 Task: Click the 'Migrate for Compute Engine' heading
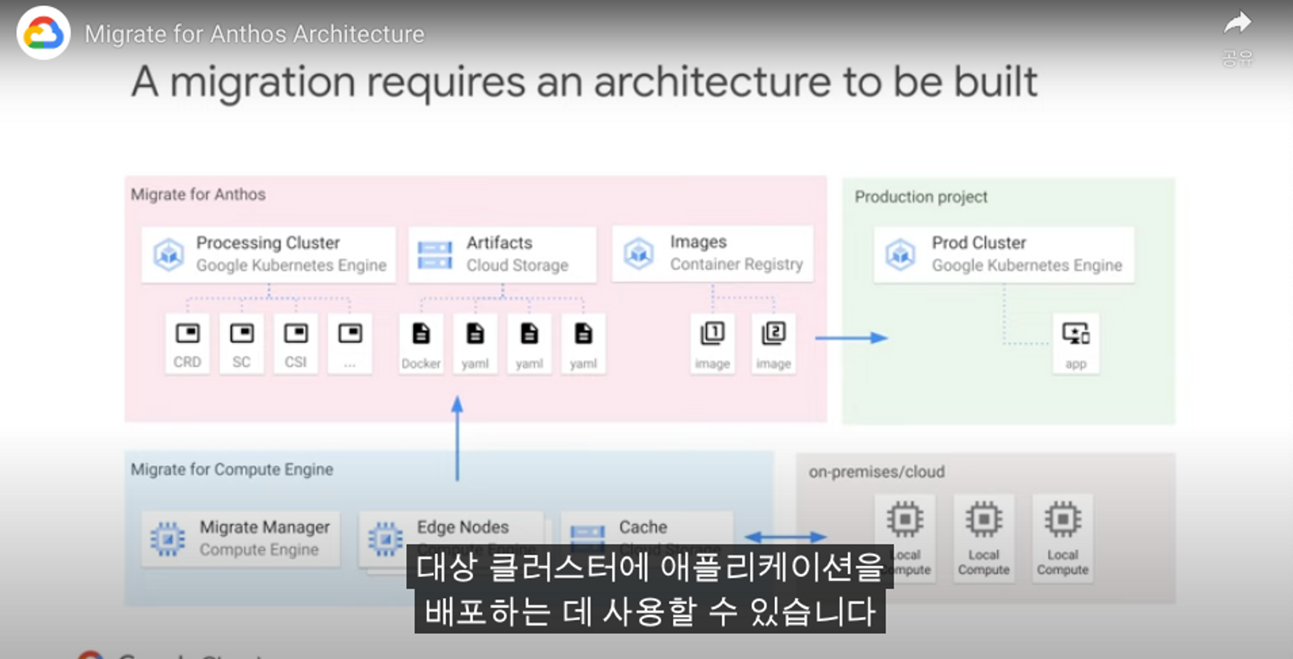point(232,470)
